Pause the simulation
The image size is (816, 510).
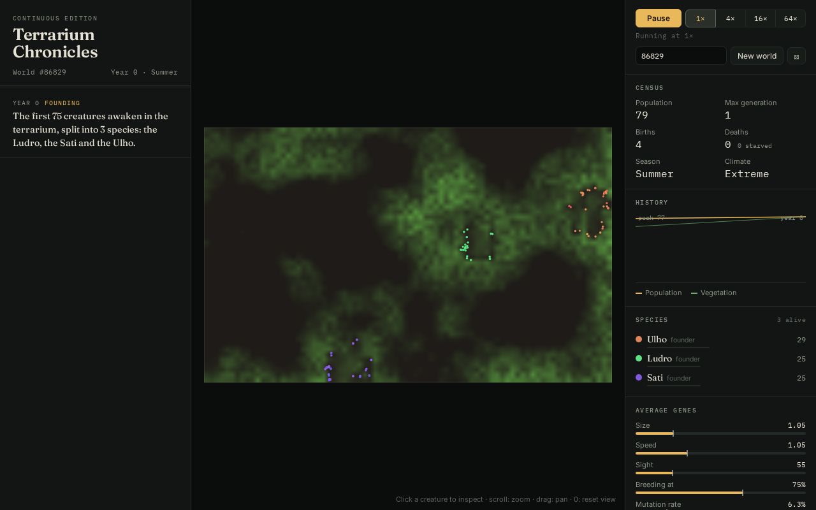pos(659,18)
